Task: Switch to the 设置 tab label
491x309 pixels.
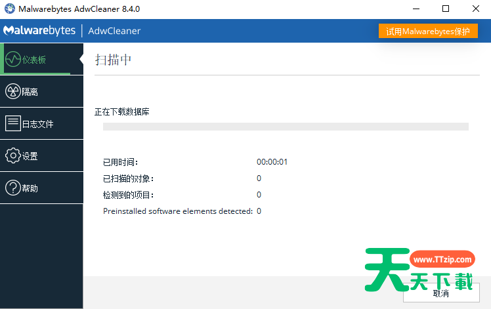Action: point(30,156)
